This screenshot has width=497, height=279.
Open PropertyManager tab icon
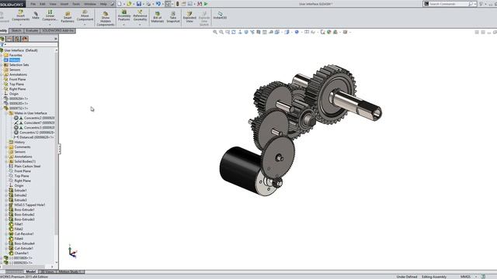pos(9,39)
